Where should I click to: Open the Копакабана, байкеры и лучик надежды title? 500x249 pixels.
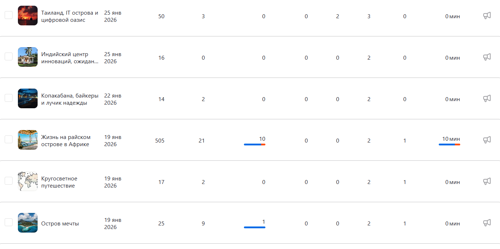pyautogui.click(x=69, y=99)
